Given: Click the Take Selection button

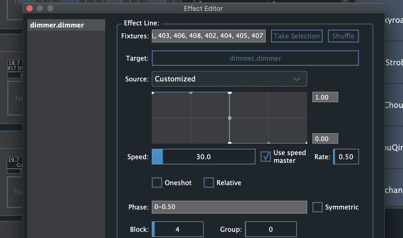Looking at the screenshot, I should pos(297,36).
